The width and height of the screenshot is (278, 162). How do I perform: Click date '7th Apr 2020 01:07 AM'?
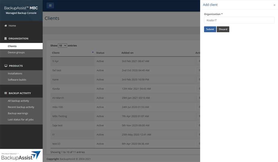coord(135,116)
